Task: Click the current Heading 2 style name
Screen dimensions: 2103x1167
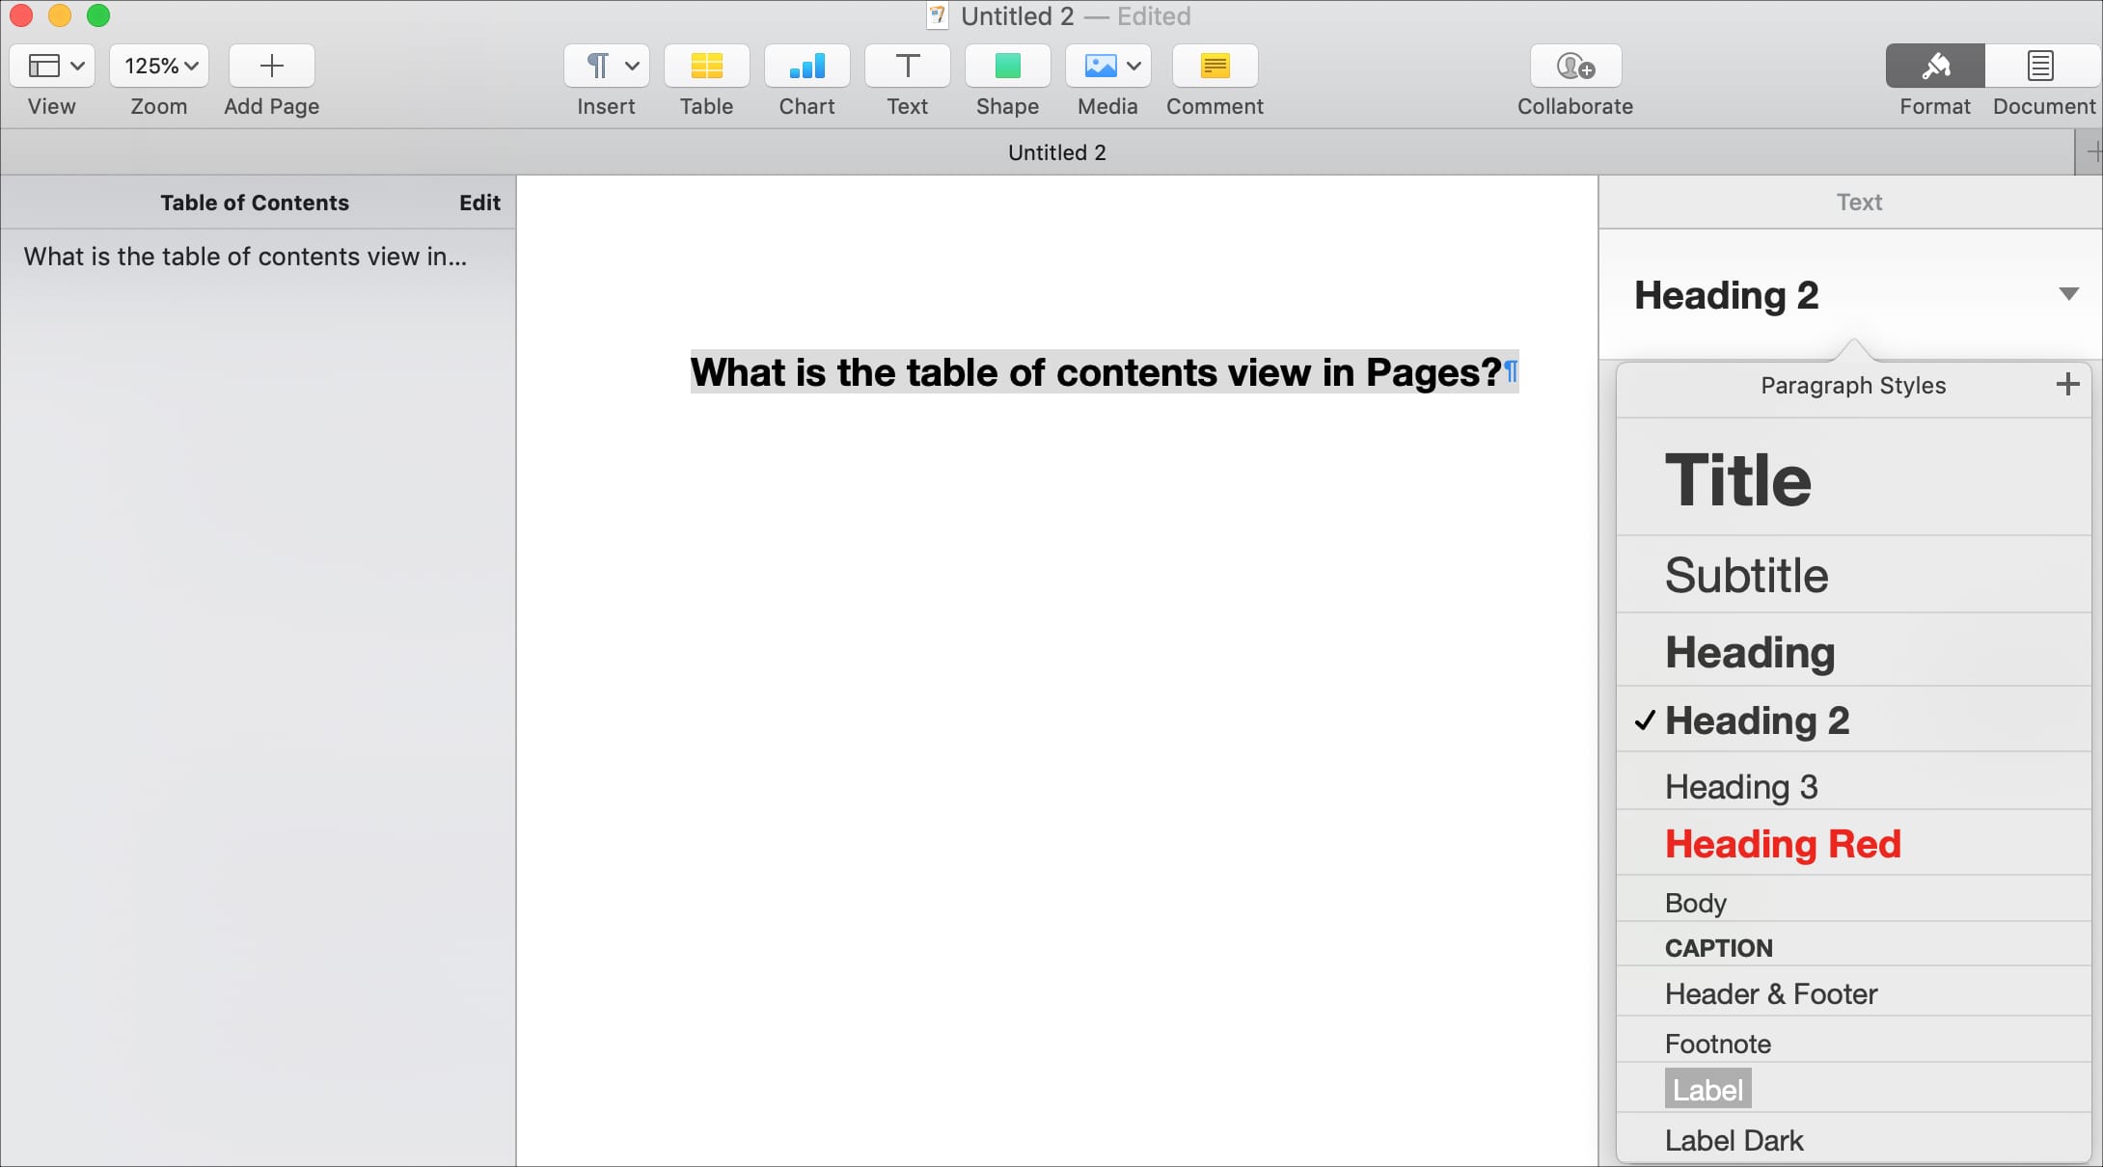Action: click(x=1726, y=295)
